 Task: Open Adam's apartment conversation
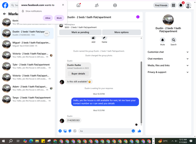coord(27,88)
